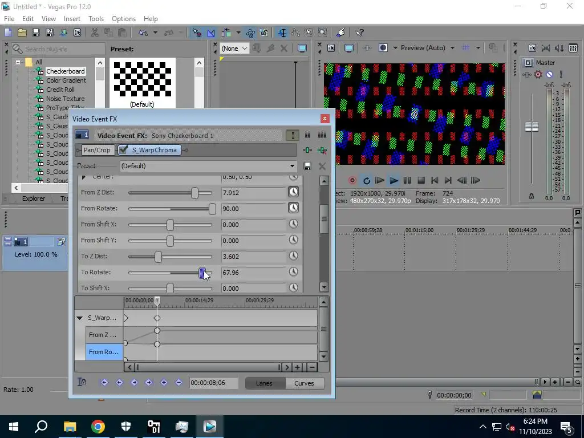Select the Normal Edit tool
Screen dimensions: 584x438
282,33
